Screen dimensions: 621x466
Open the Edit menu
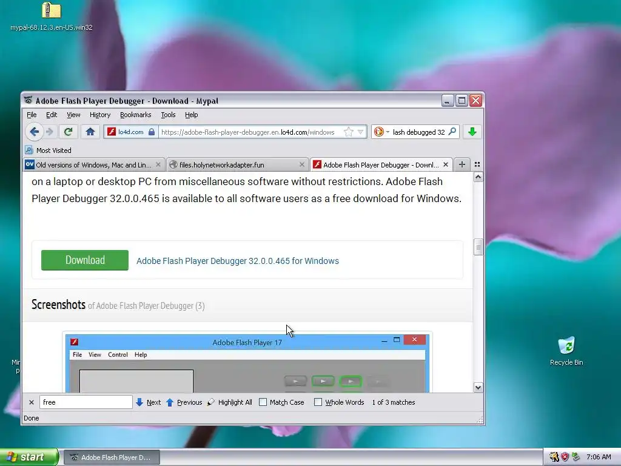coord(52,115)
